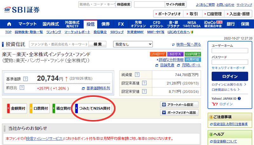Open help icon next to 基準価額

coord(25,79)
